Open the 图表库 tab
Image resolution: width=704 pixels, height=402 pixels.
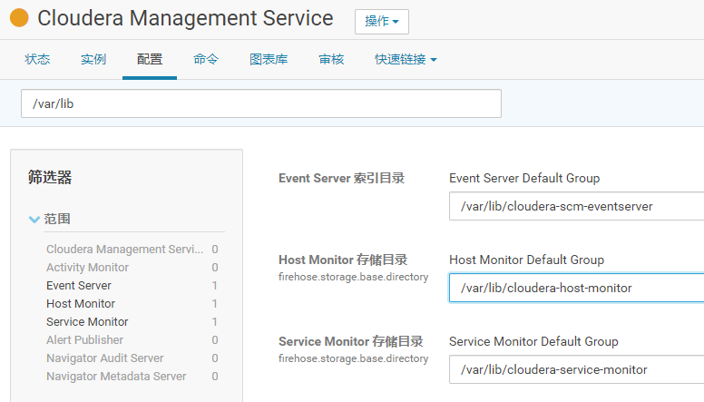269,60
